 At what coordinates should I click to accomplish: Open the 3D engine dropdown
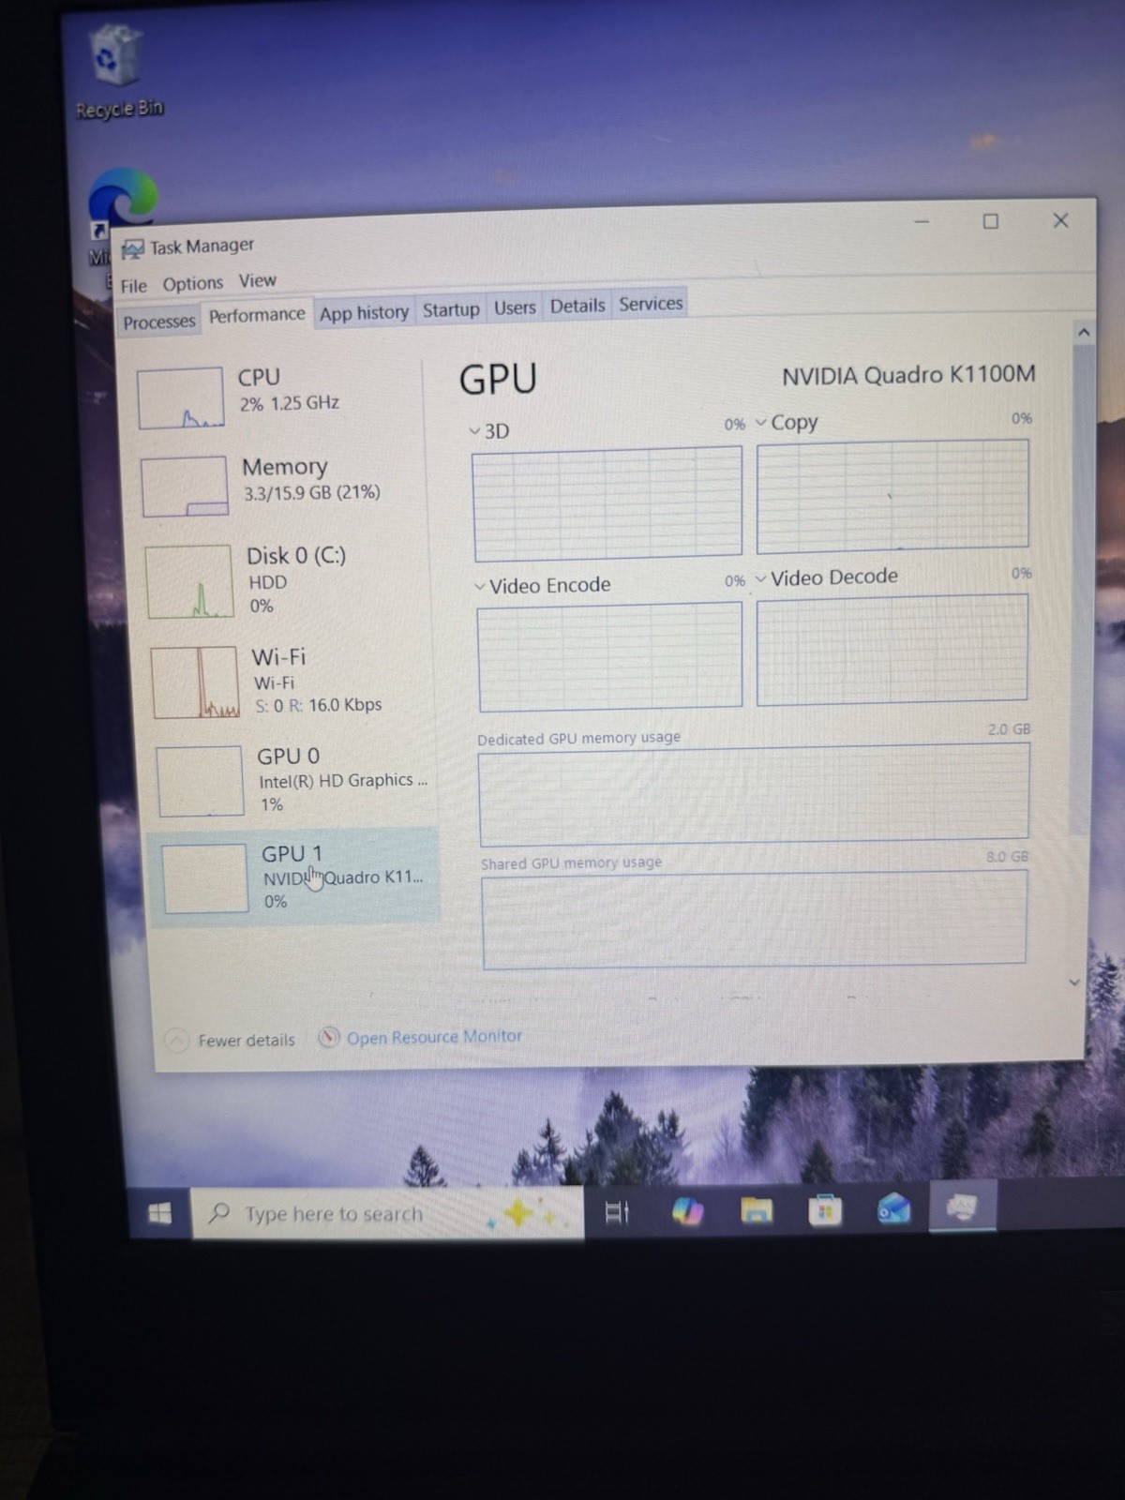coord(474,431)
